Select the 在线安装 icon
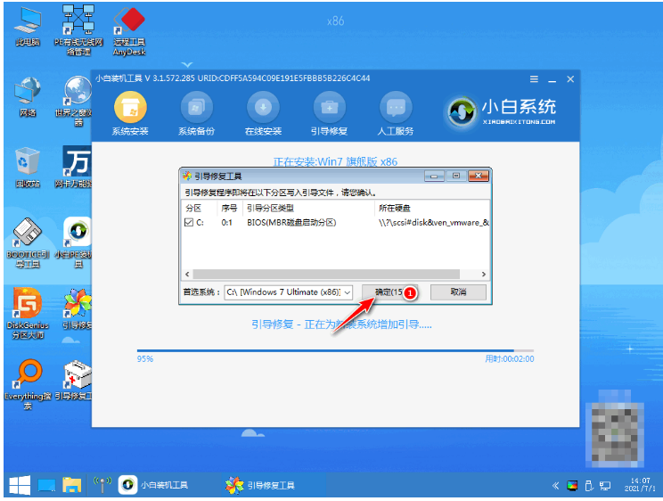The image size is (663, 501). [263, 109]
